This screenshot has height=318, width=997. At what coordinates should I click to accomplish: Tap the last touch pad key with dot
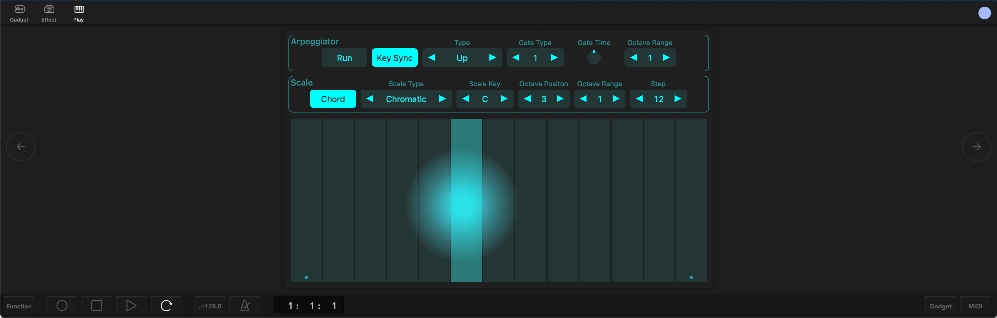691,200
